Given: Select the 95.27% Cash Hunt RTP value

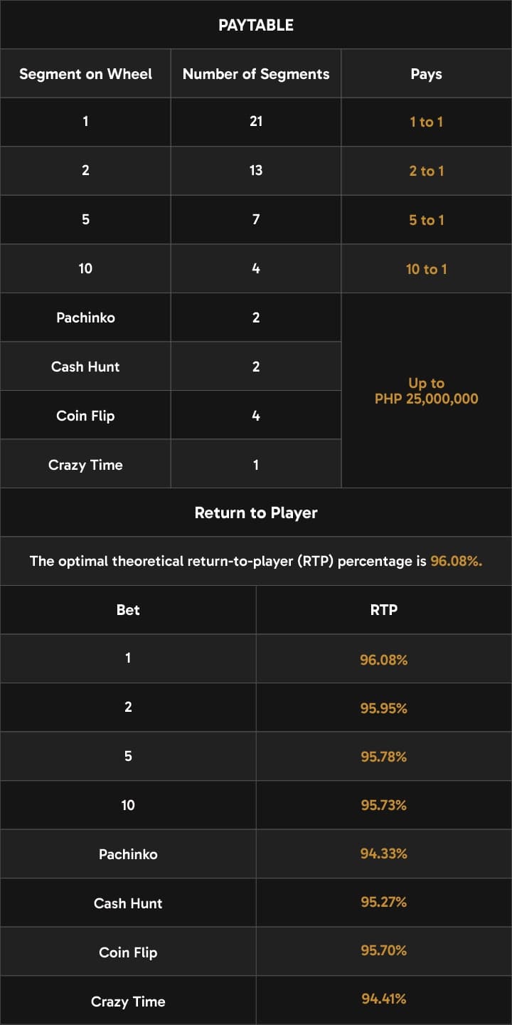Looking at the screenshot, I should click(384, 902).
